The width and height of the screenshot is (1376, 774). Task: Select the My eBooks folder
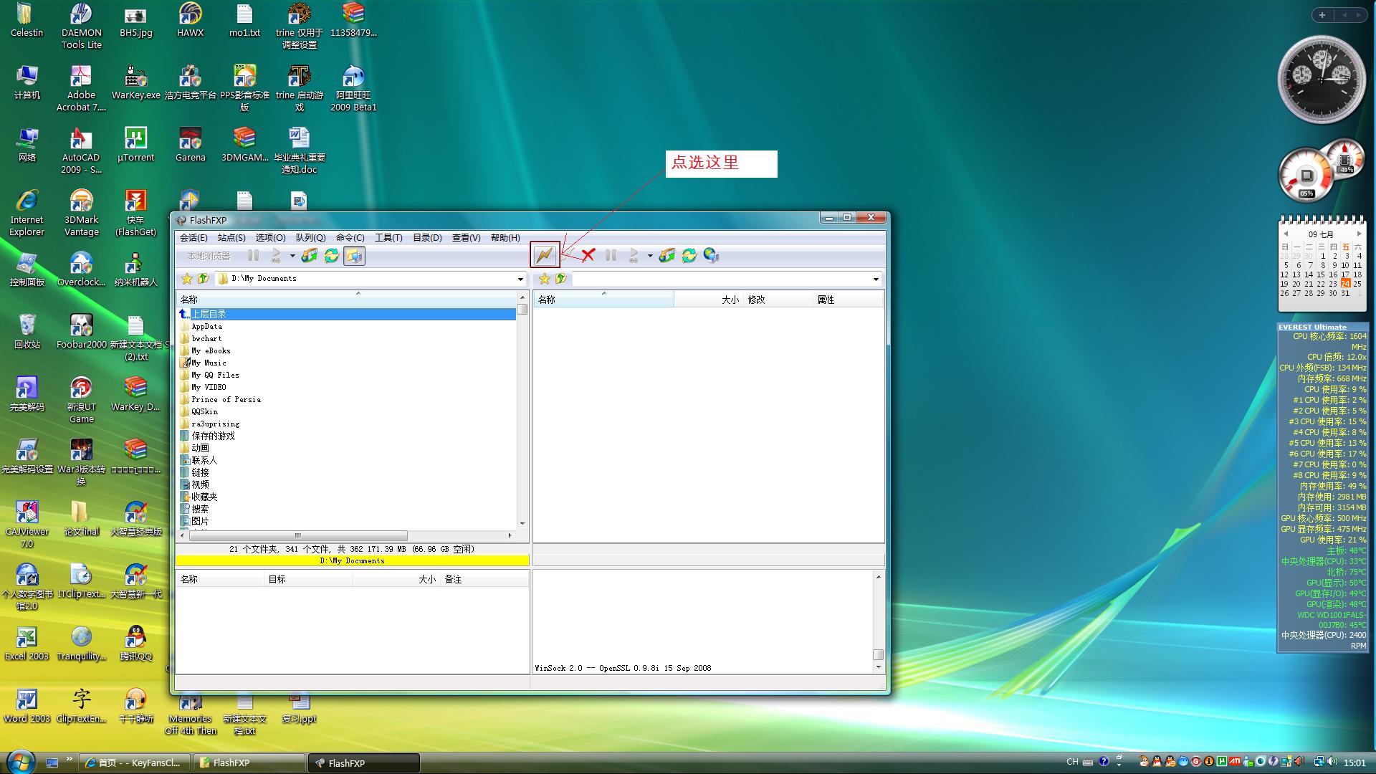[x=211, y=351]
